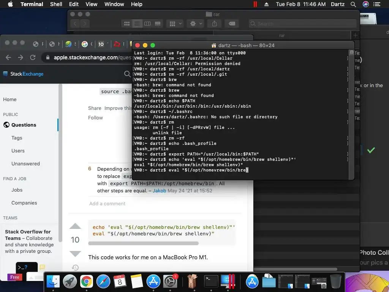Click the eject icon in the menu bar
Screen dimensions: 389x292
266,4
